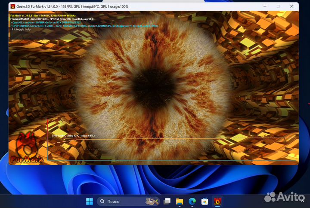Open Microsoft Store from taskbar

click(205, 201)
